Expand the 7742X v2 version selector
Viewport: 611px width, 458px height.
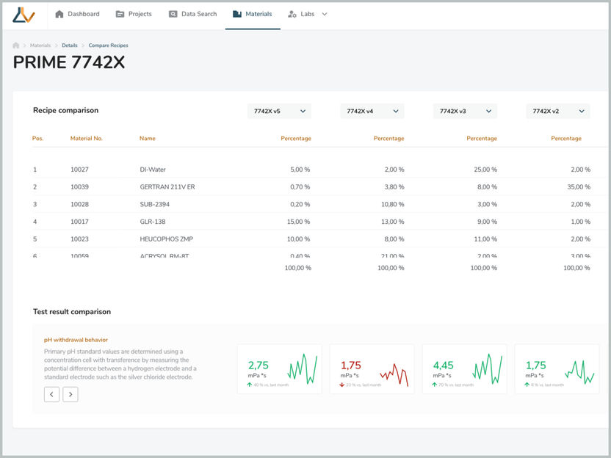coord(558,111)
